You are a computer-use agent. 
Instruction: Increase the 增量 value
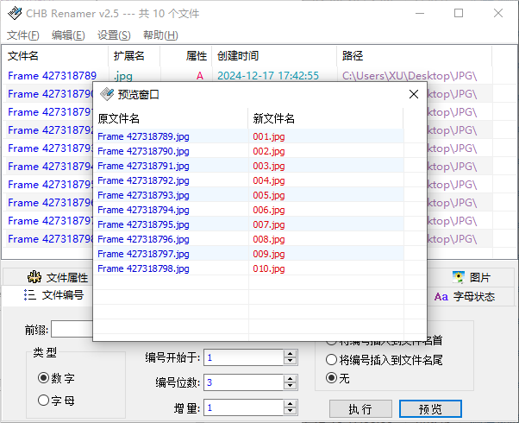(291, 404)
